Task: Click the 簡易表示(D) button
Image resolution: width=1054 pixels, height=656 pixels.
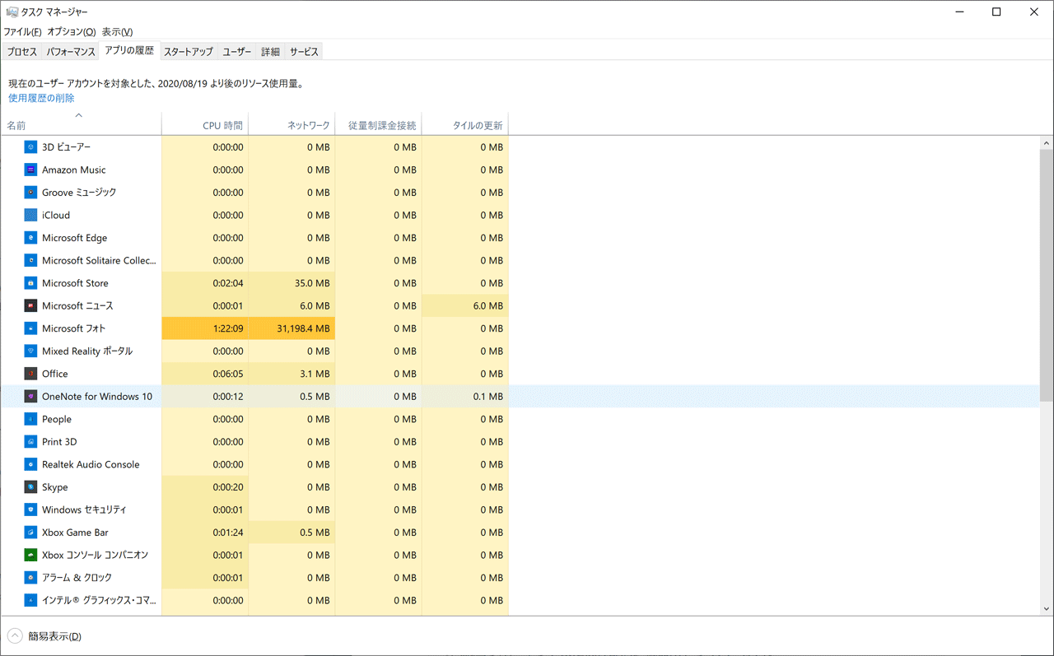Action: pyautogui.click(x=54, y=636)
